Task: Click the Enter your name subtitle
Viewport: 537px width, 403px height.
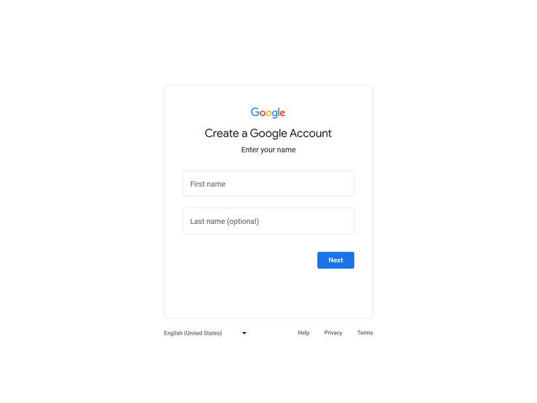Action: 268,150
